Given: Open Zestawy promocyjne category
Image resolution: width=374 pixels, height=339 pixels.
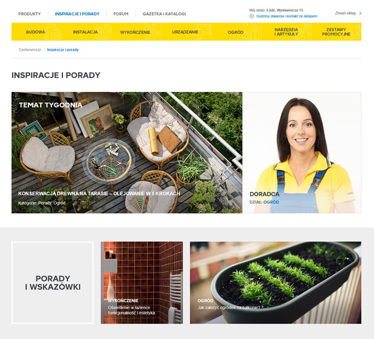Looking at the screenshot, I should pos(336,32).
